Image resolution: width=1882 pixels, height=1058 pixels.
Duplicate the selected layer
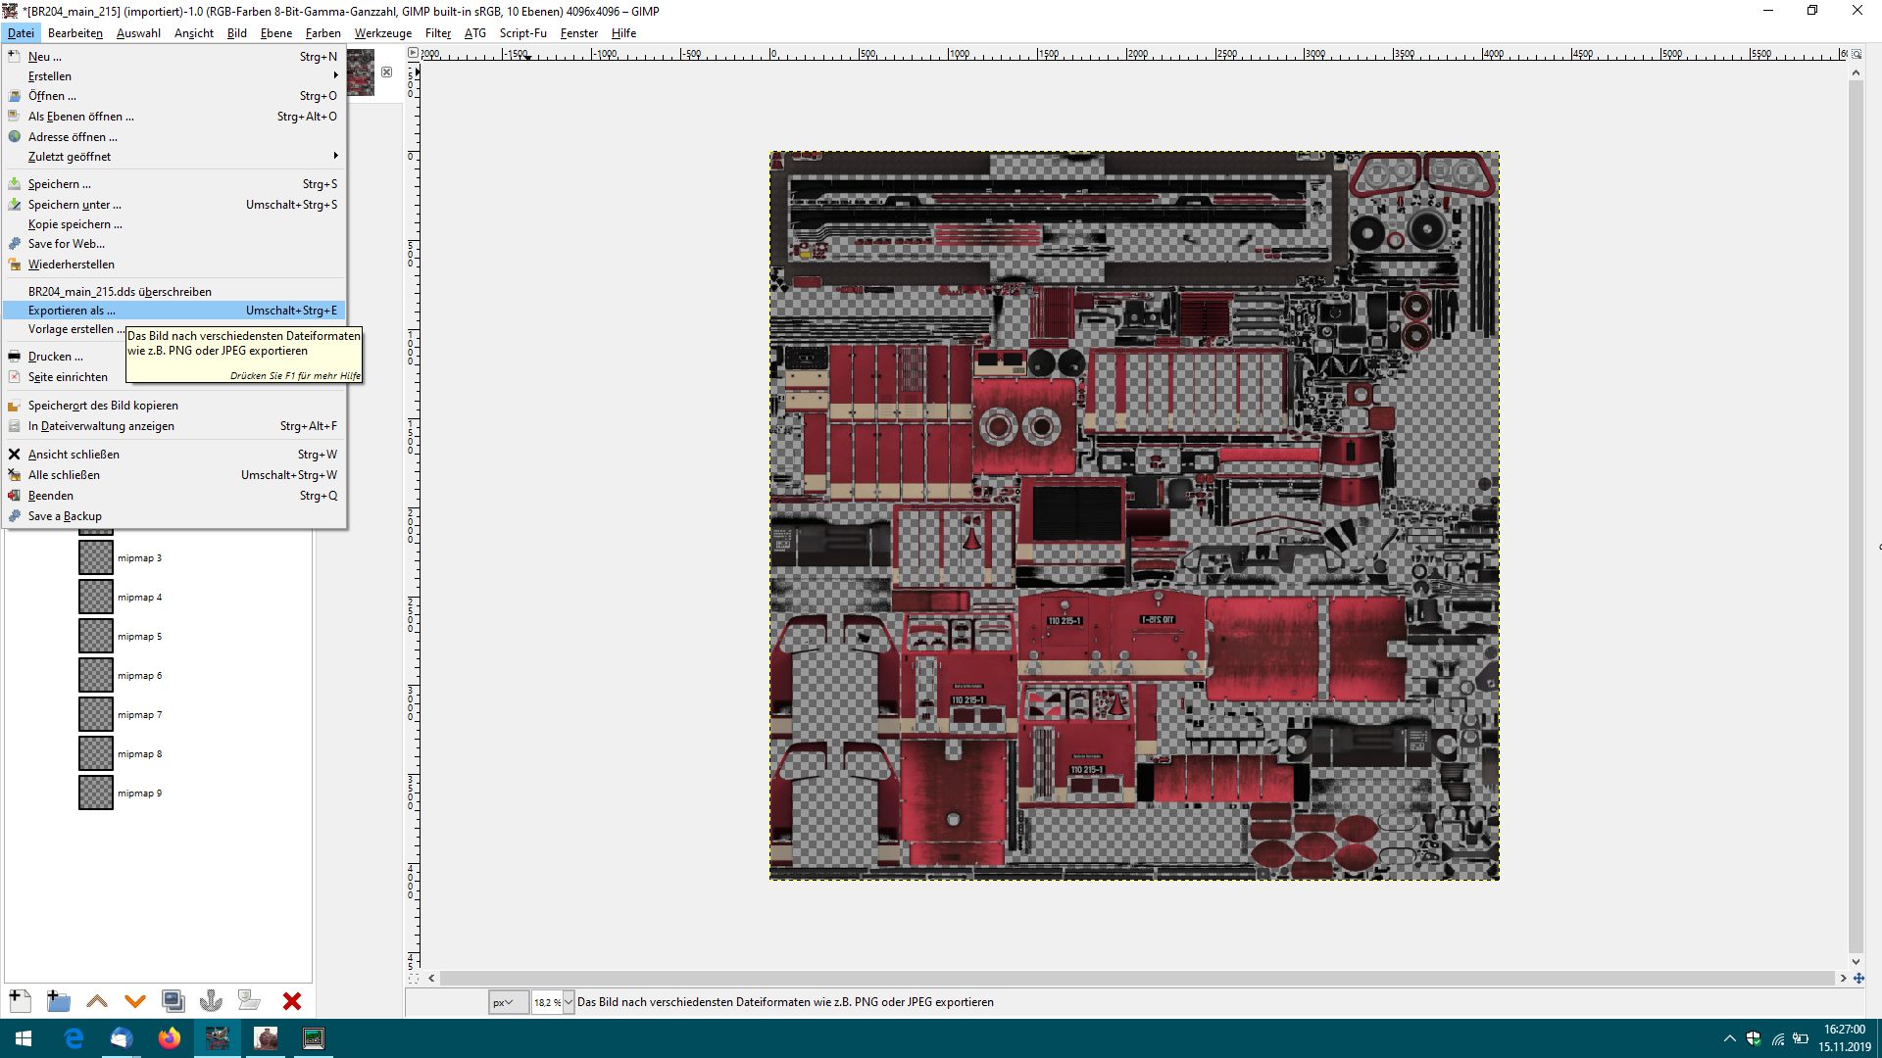(x=173, y=1000)
